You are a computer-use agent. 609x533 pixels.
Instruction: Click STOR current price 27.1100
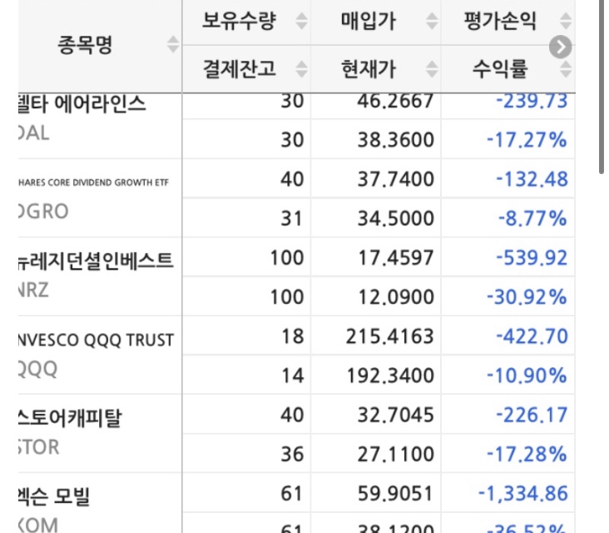click(x=395, y=454)
